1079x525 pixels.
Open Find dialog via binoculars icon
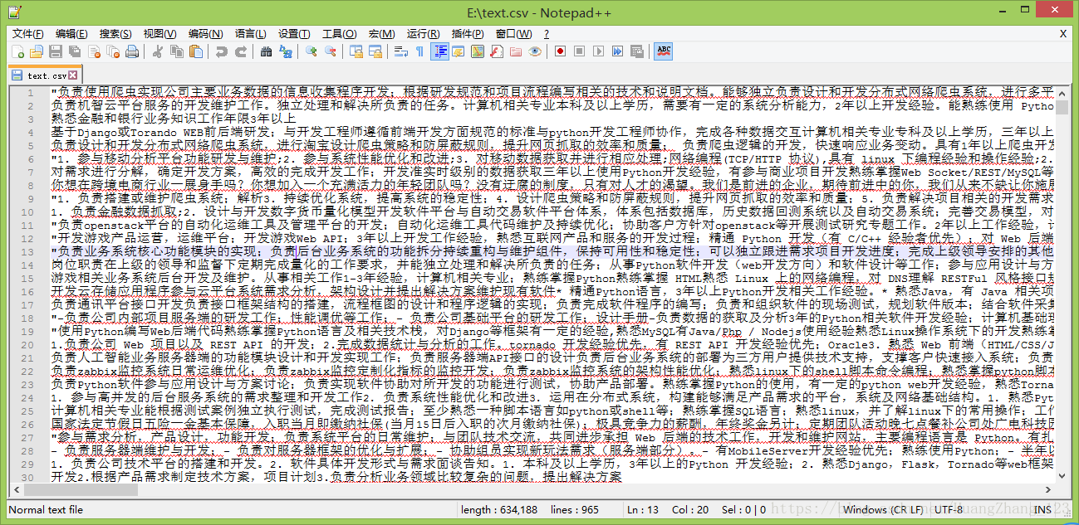(x=266, y=51)
